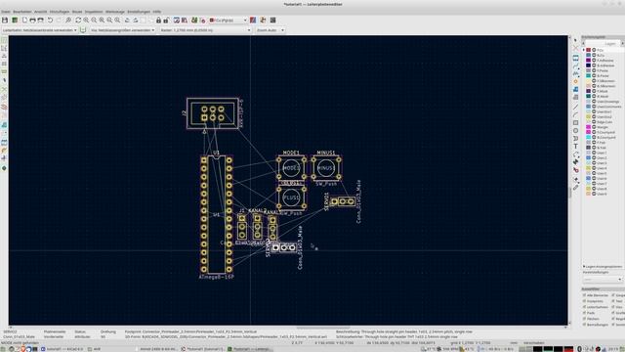The width and height of the screenshot is (625, 352).
Task: Open the Ansicht menu
Action: pyautogui.click(x=40, y=12)
